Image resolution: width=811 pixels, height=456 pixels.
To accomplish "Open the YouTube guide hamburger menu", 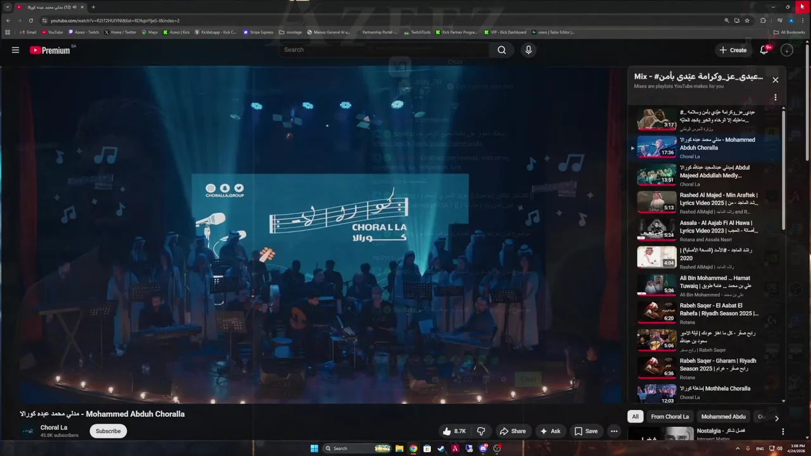I will click(x=15, y=50).
